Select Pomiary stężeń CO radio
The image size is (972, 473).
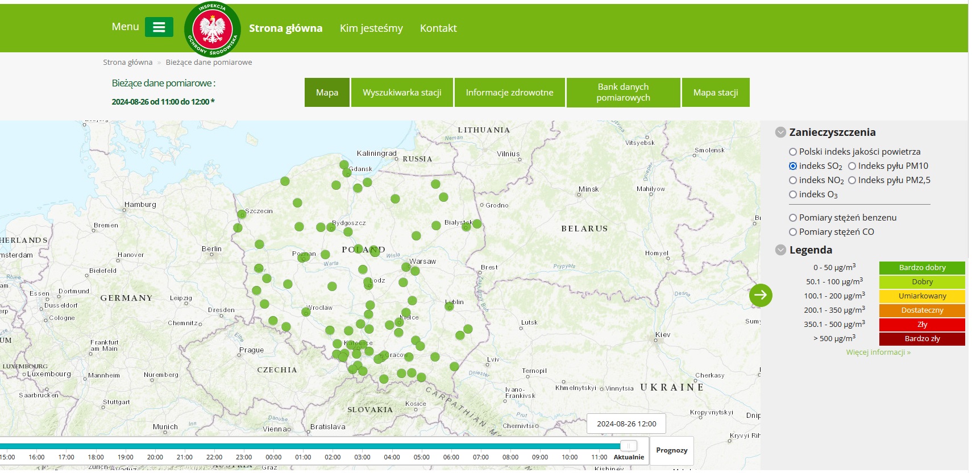(793, 232)
